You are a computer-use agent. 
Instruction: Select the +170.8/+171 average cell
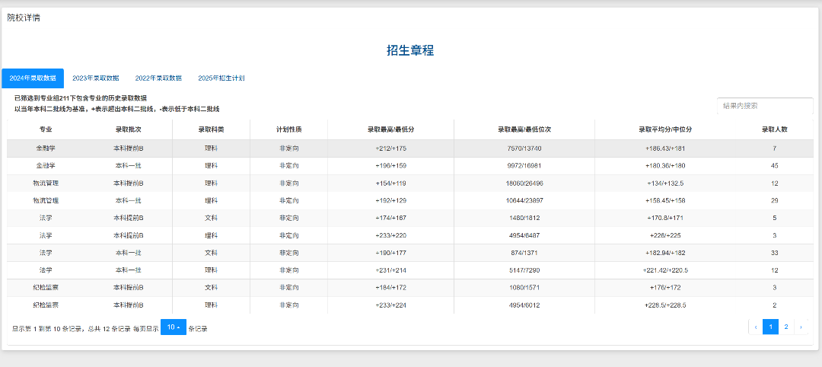click(x=665, y=218)
